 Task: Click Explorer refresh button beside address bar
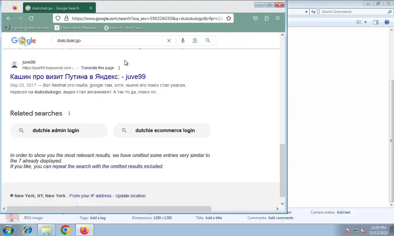click(x=313, y=12)
